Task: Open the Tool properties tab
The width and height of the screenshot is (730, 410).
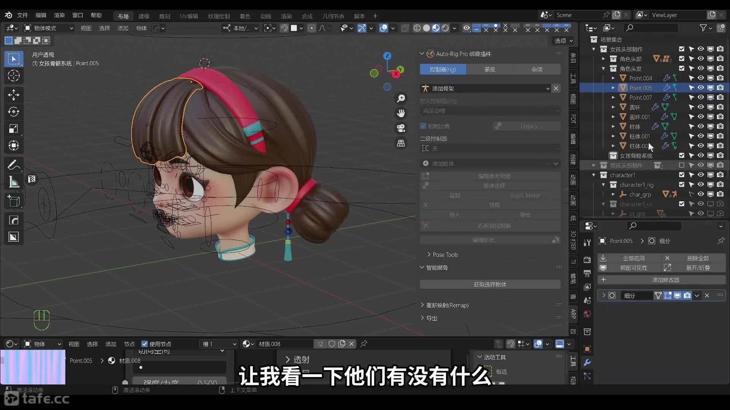Action: [587, 242]
